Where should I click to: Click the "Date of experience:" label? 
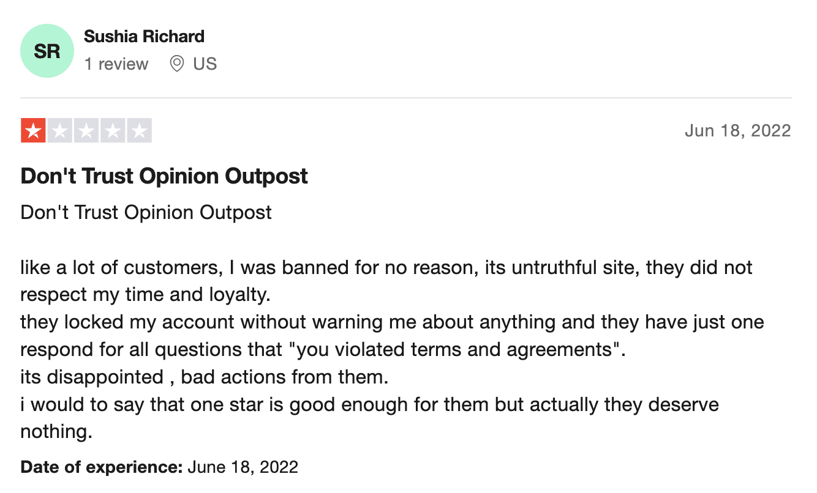point(102,467)
